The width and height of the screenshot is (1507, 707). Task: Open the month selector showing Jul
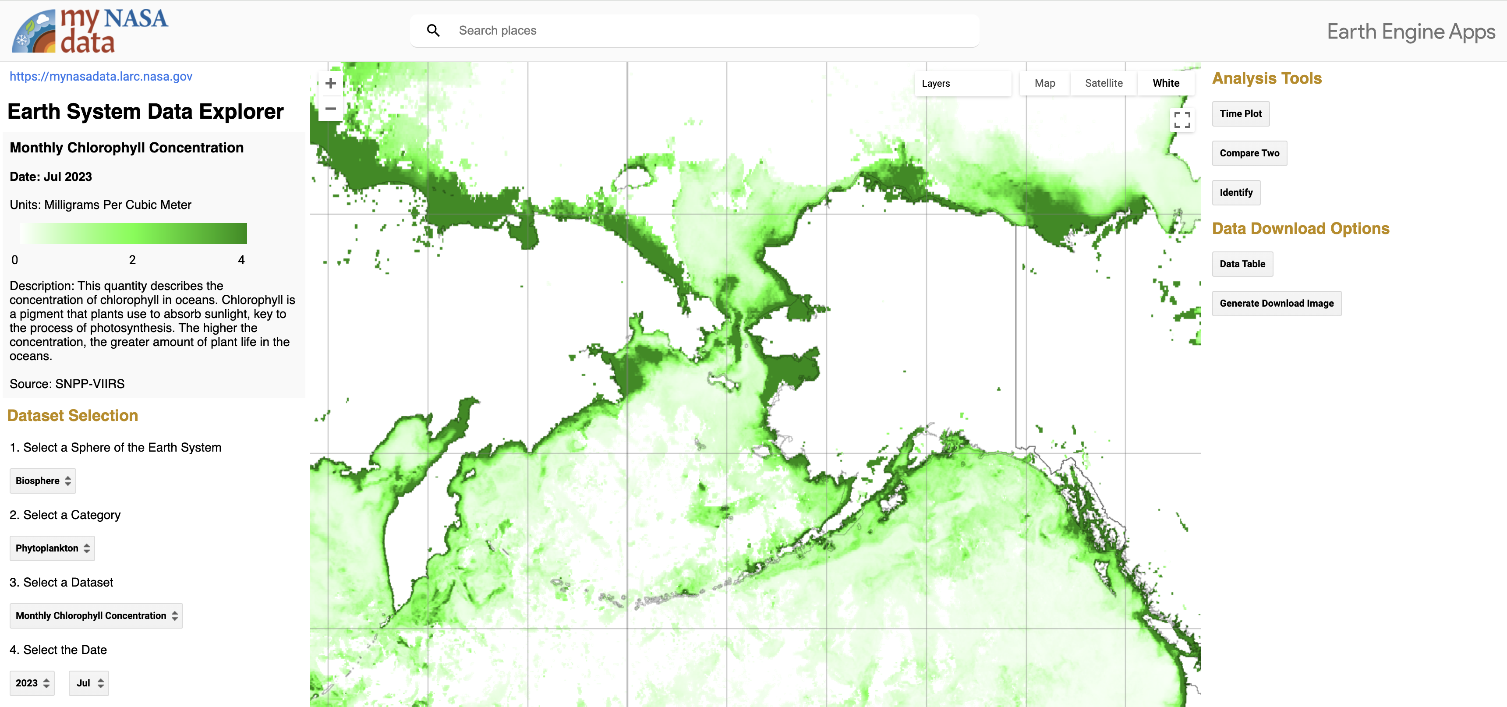click(x=88, y=682)
